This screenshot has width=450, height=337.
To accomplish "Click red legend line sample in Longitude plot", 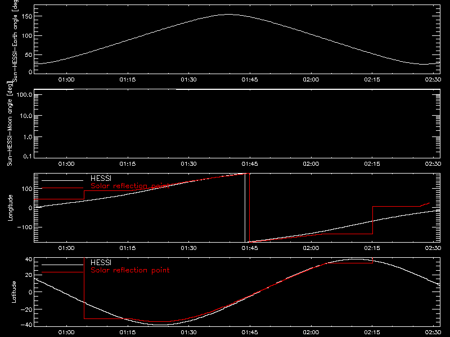I will click(62, 188).
